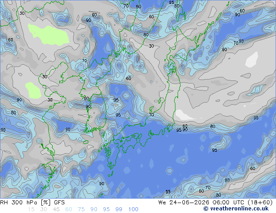Click the legend value 100 in the colour scale

tap(133, 210)
